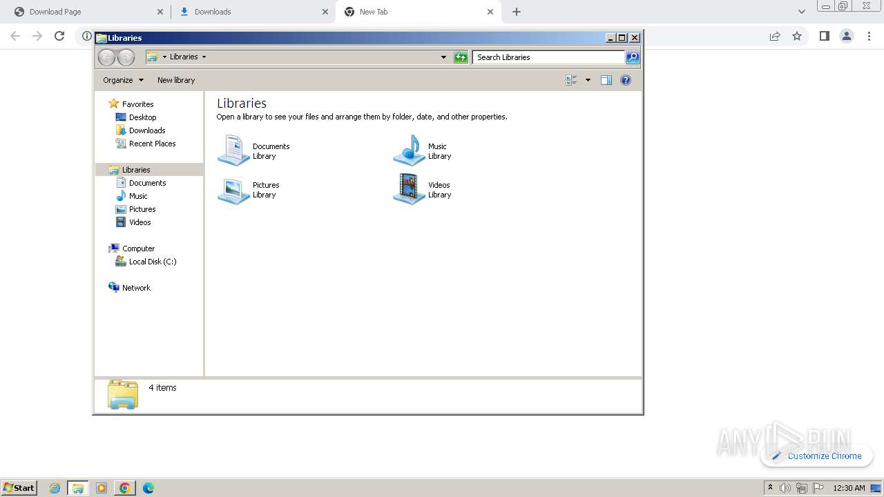Show hidden tray icons arrow
The image size is (884, 497).
[771, 488]
